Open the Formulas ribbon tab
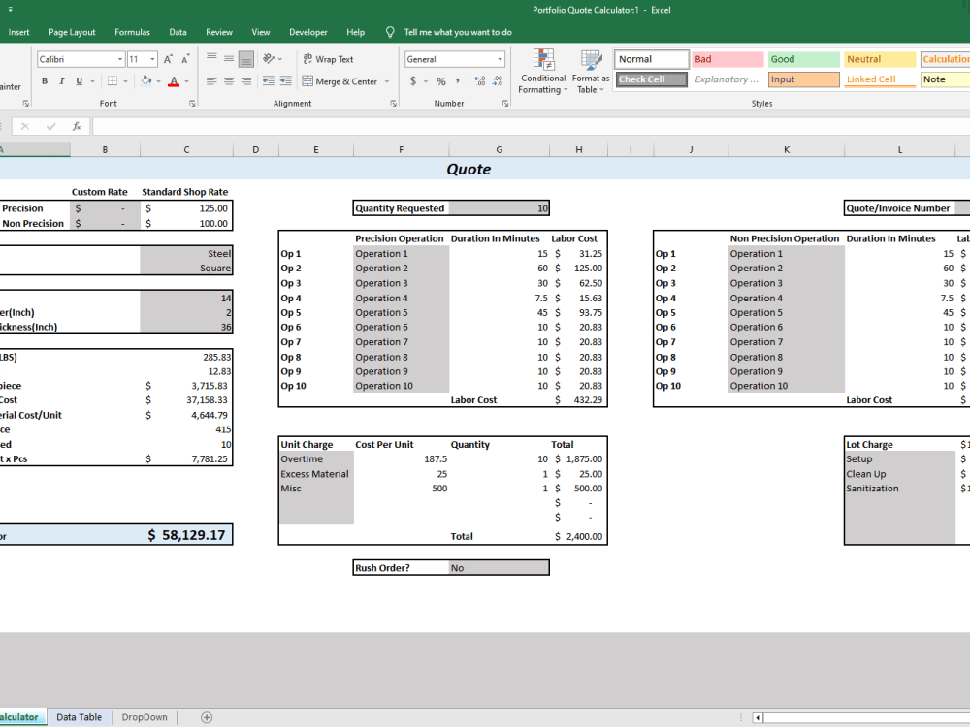Screen dimensions: 970x727 (132, 31)
